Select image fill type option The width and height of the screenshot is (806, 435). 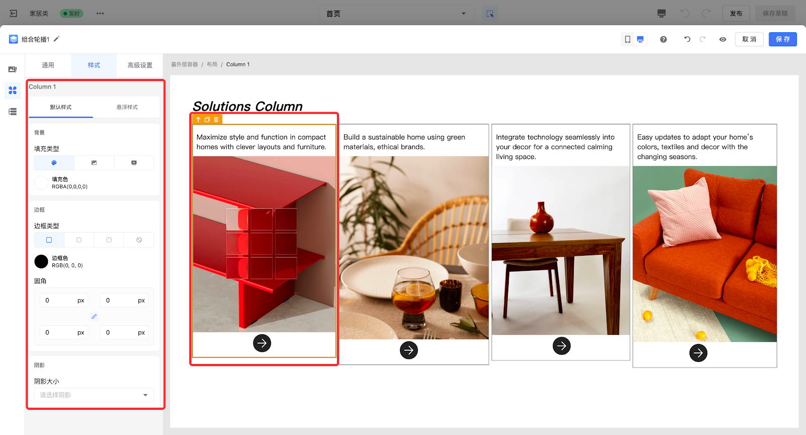tap(94, 163)
